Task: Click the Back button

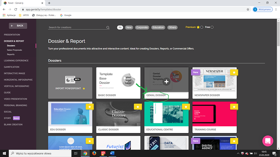Action: 18,26
